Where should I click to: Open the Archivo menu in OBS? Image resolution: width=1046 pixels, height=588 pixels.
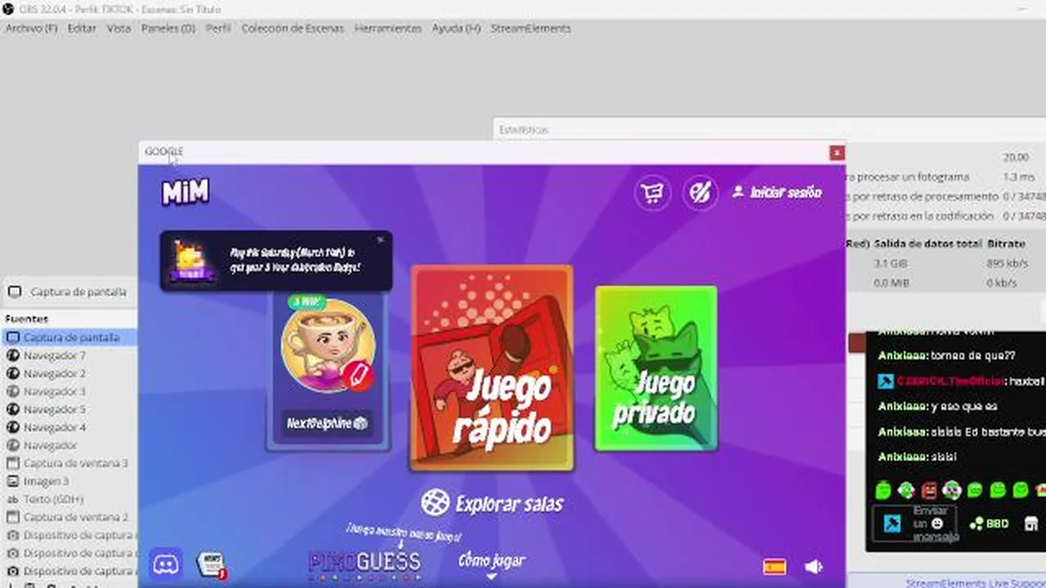[x=32, y=28]
